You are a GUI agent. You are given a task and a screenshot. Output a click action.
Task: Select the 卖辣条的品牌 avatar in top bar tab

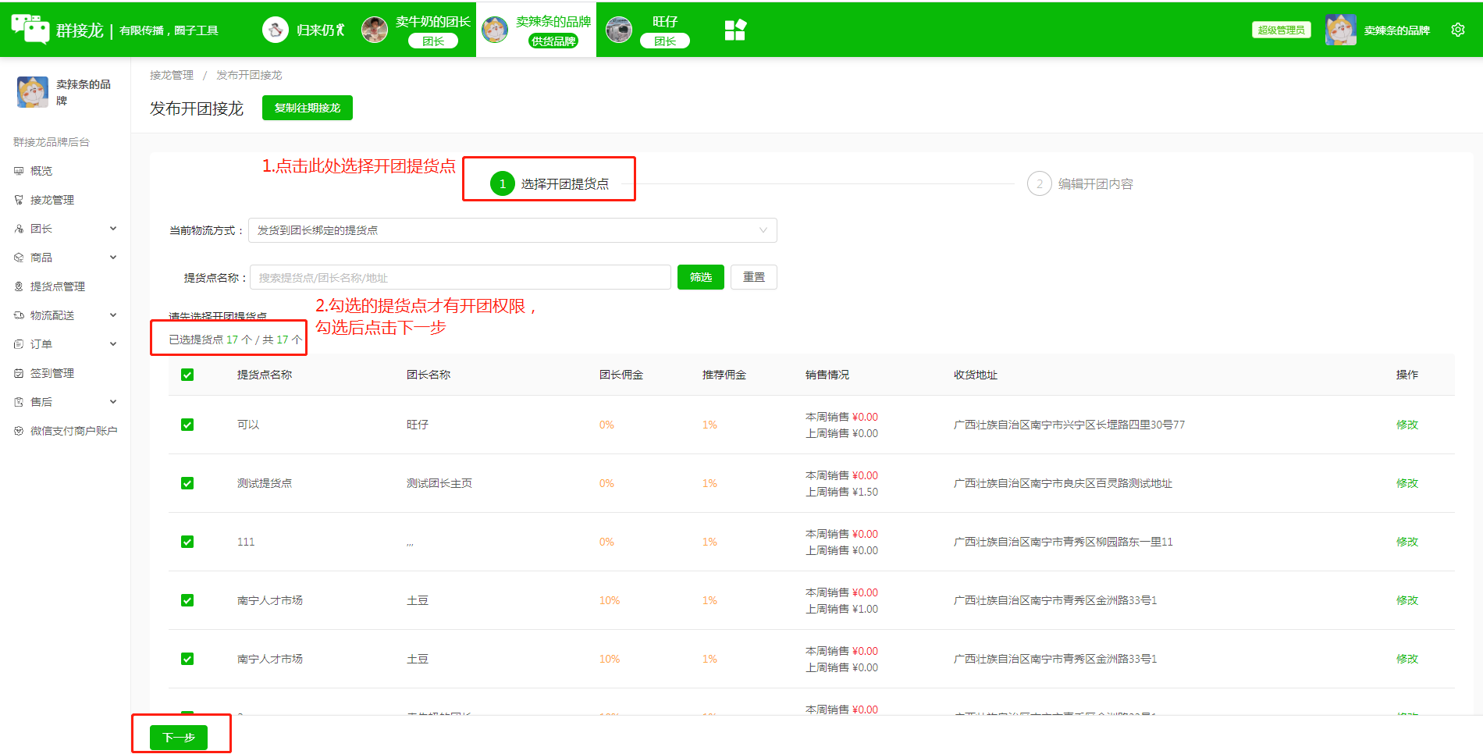[495, 30]
